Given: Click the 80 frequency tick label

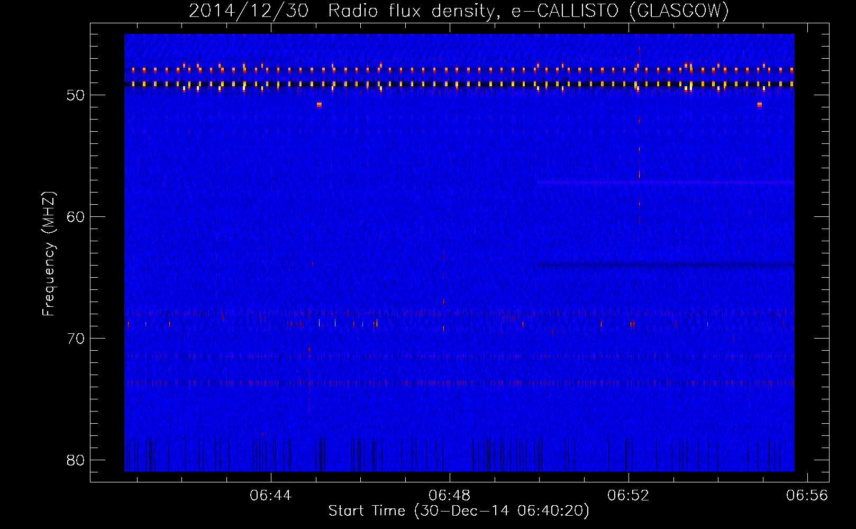Looking at the screenshot, I should click(76, 460).
